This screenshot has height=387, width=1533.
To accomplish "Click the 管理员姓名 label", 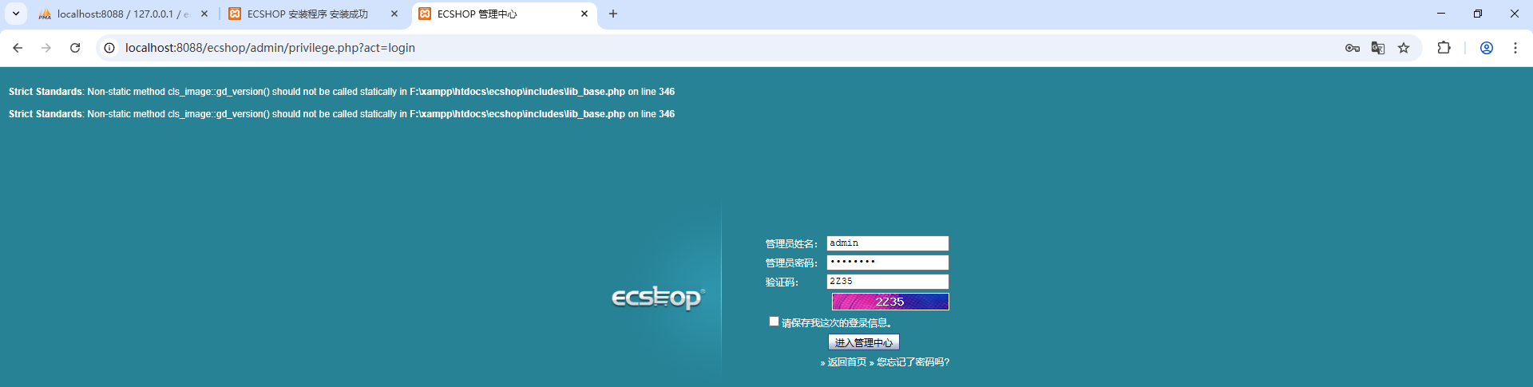I will point(791,244).
